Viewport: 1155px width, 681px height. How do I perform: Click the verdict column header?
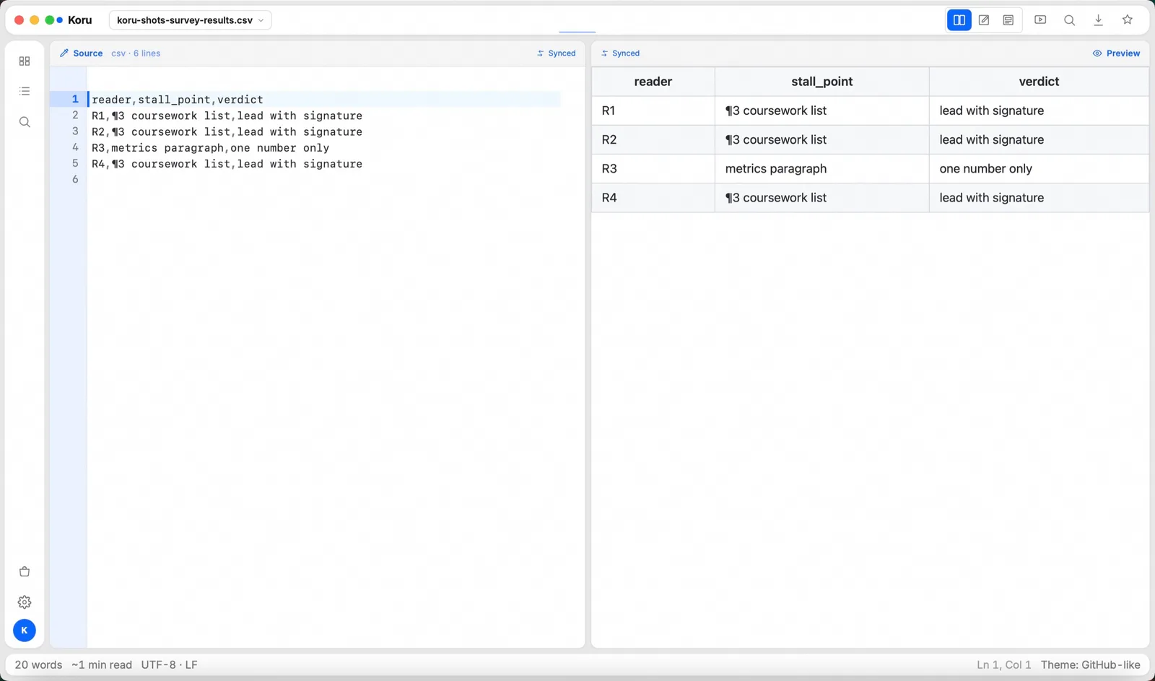pyautogui.click(x=1039, y=82)
